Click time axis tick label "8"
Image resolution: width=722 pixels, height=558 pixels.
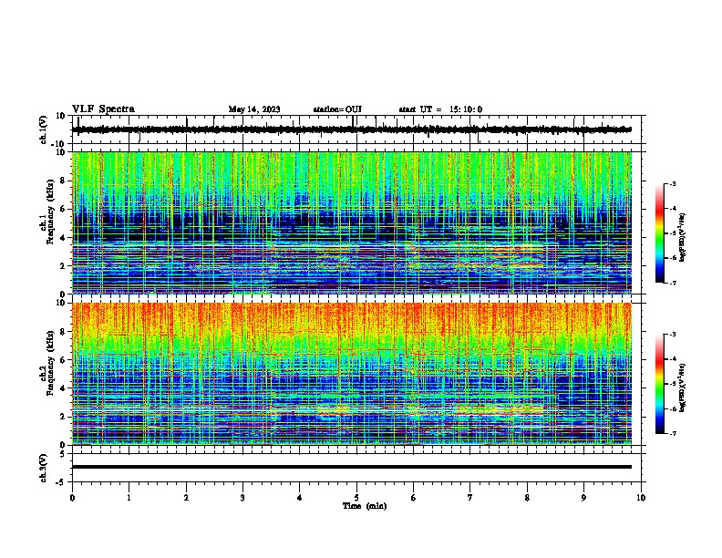pos(527,498)
